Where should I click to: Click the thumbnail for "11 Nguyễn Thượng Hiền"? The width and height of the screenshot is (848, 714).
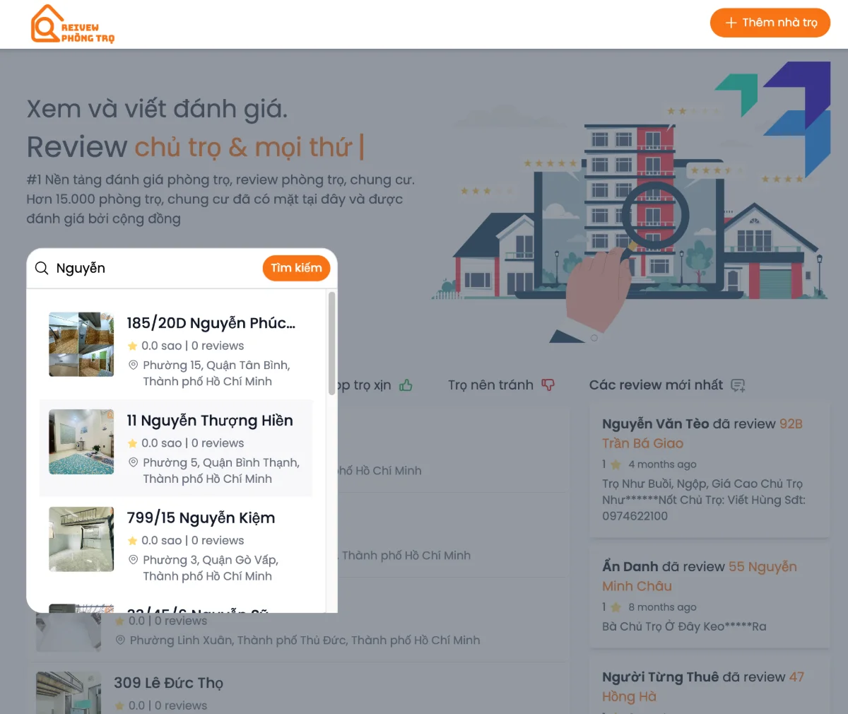coord(81,441)
